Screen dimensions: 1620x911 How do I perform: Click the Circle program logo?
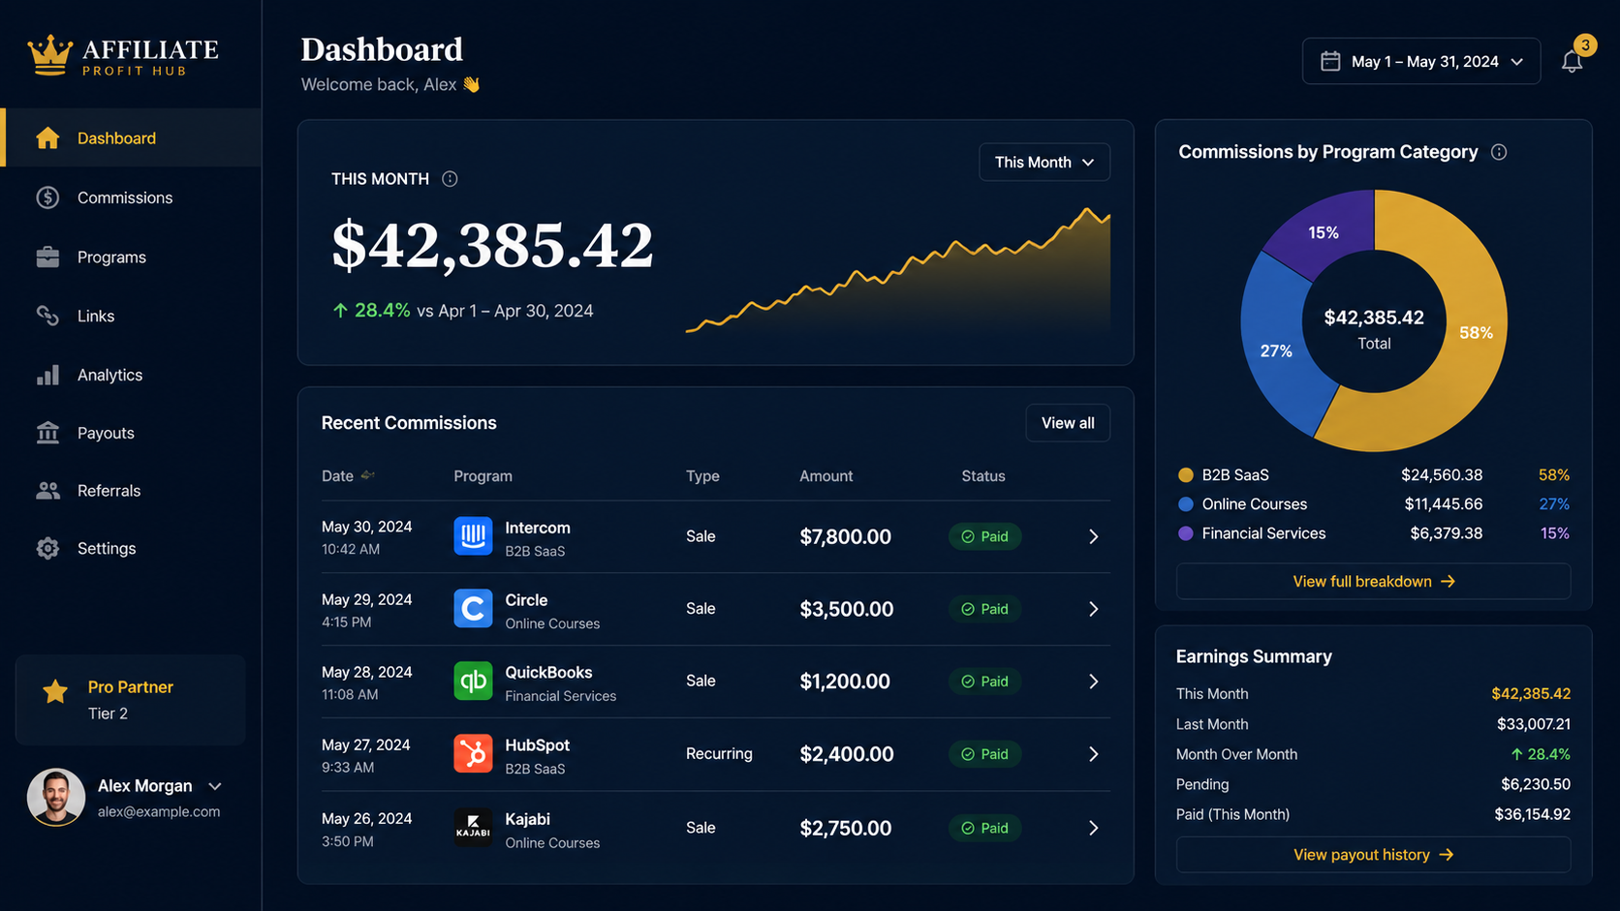coord(473,609)
